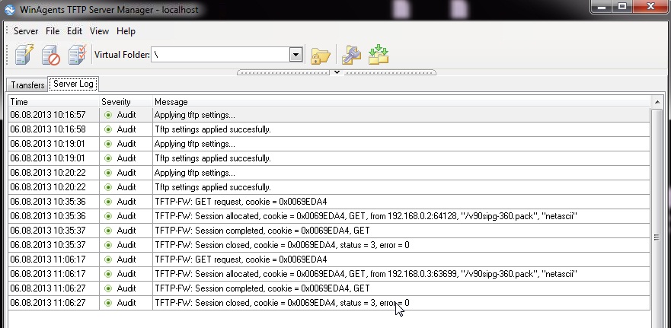Image resolution: width=671 pixels, height=328 pixels.
Task: Select the 11:06:27 Session completed message
Action: click(262, 288)
